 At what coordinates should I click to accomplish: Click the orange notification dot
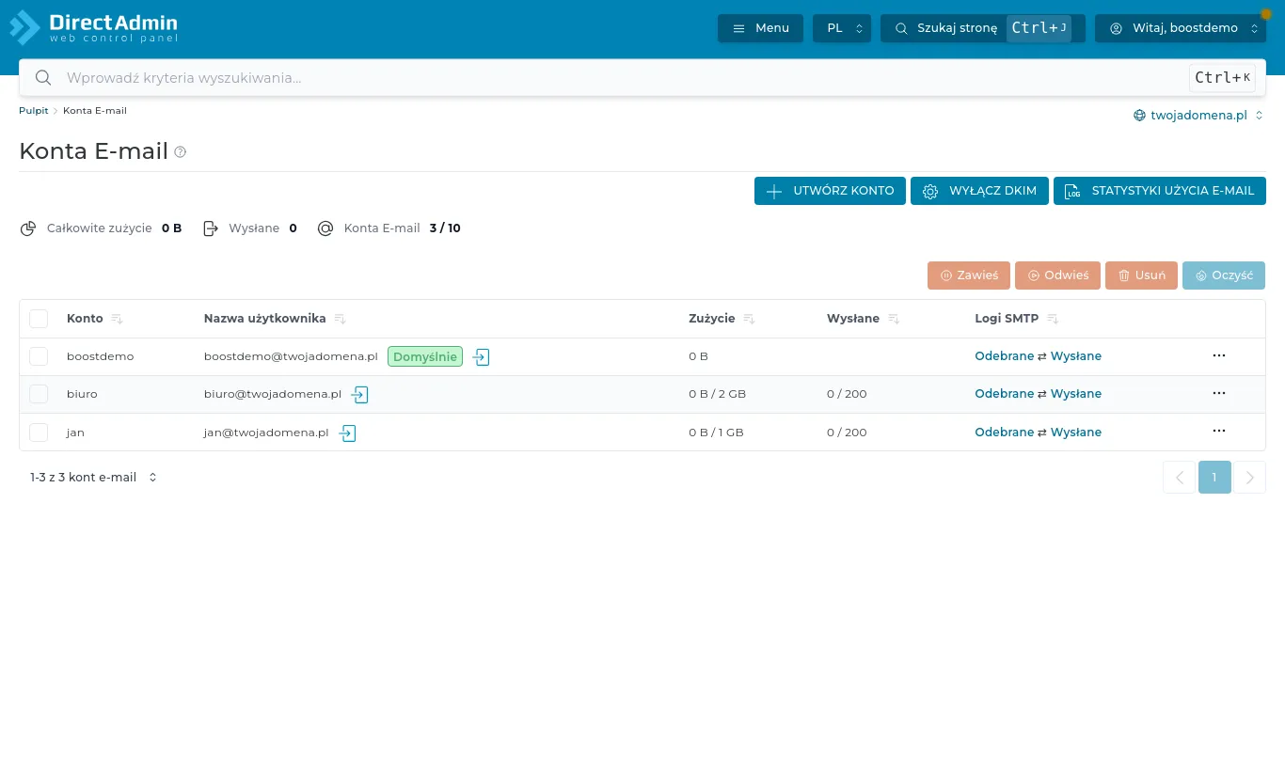point(1265,14)
